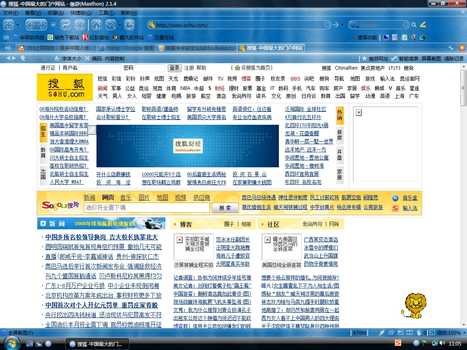The width and height of the screenshot is (467, 350).
Task: Click 屏幕截图 toolbar button
Action: (431, 59)
